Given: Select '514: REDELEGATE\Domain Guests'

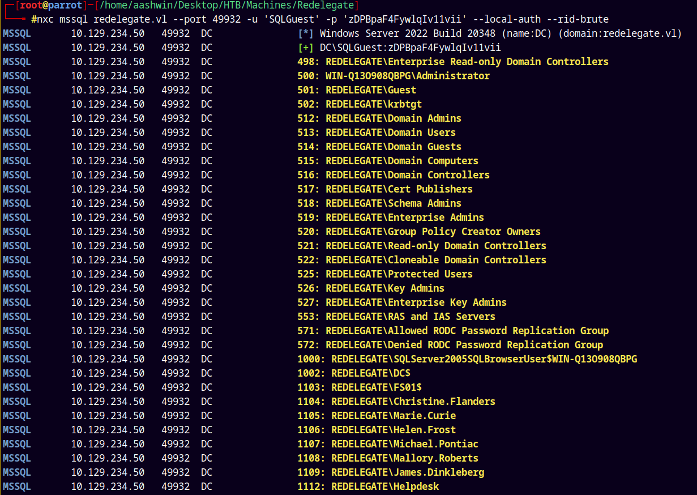Looking at the screenshot, I should 379,147.
